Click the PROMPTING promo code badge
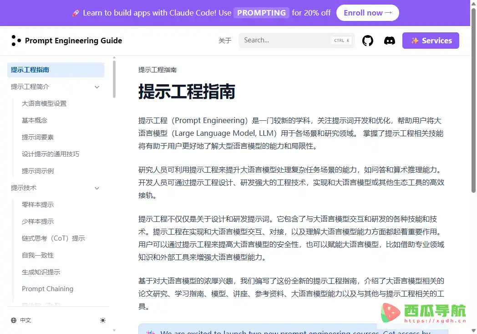 tap(261, 13)
